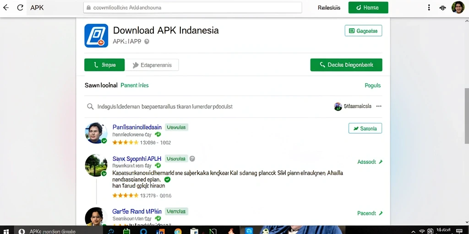
Task: Click the Sitaamaicsla user avatar
Action: pyautogui.click(x=338, y=106)
